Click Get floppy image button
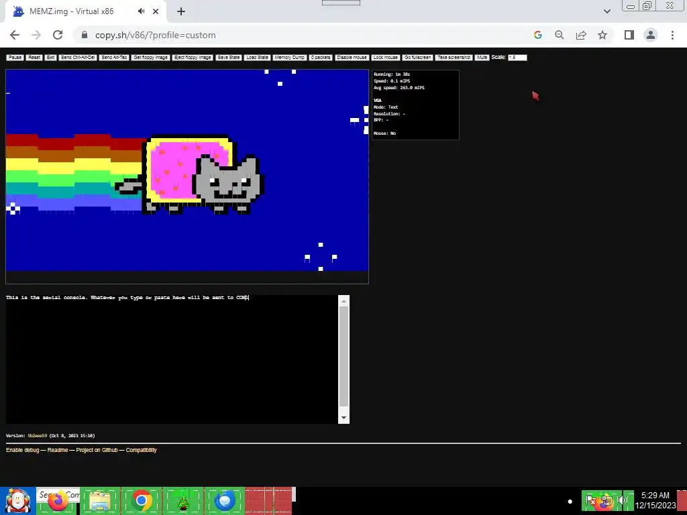 tap(151, 58)
